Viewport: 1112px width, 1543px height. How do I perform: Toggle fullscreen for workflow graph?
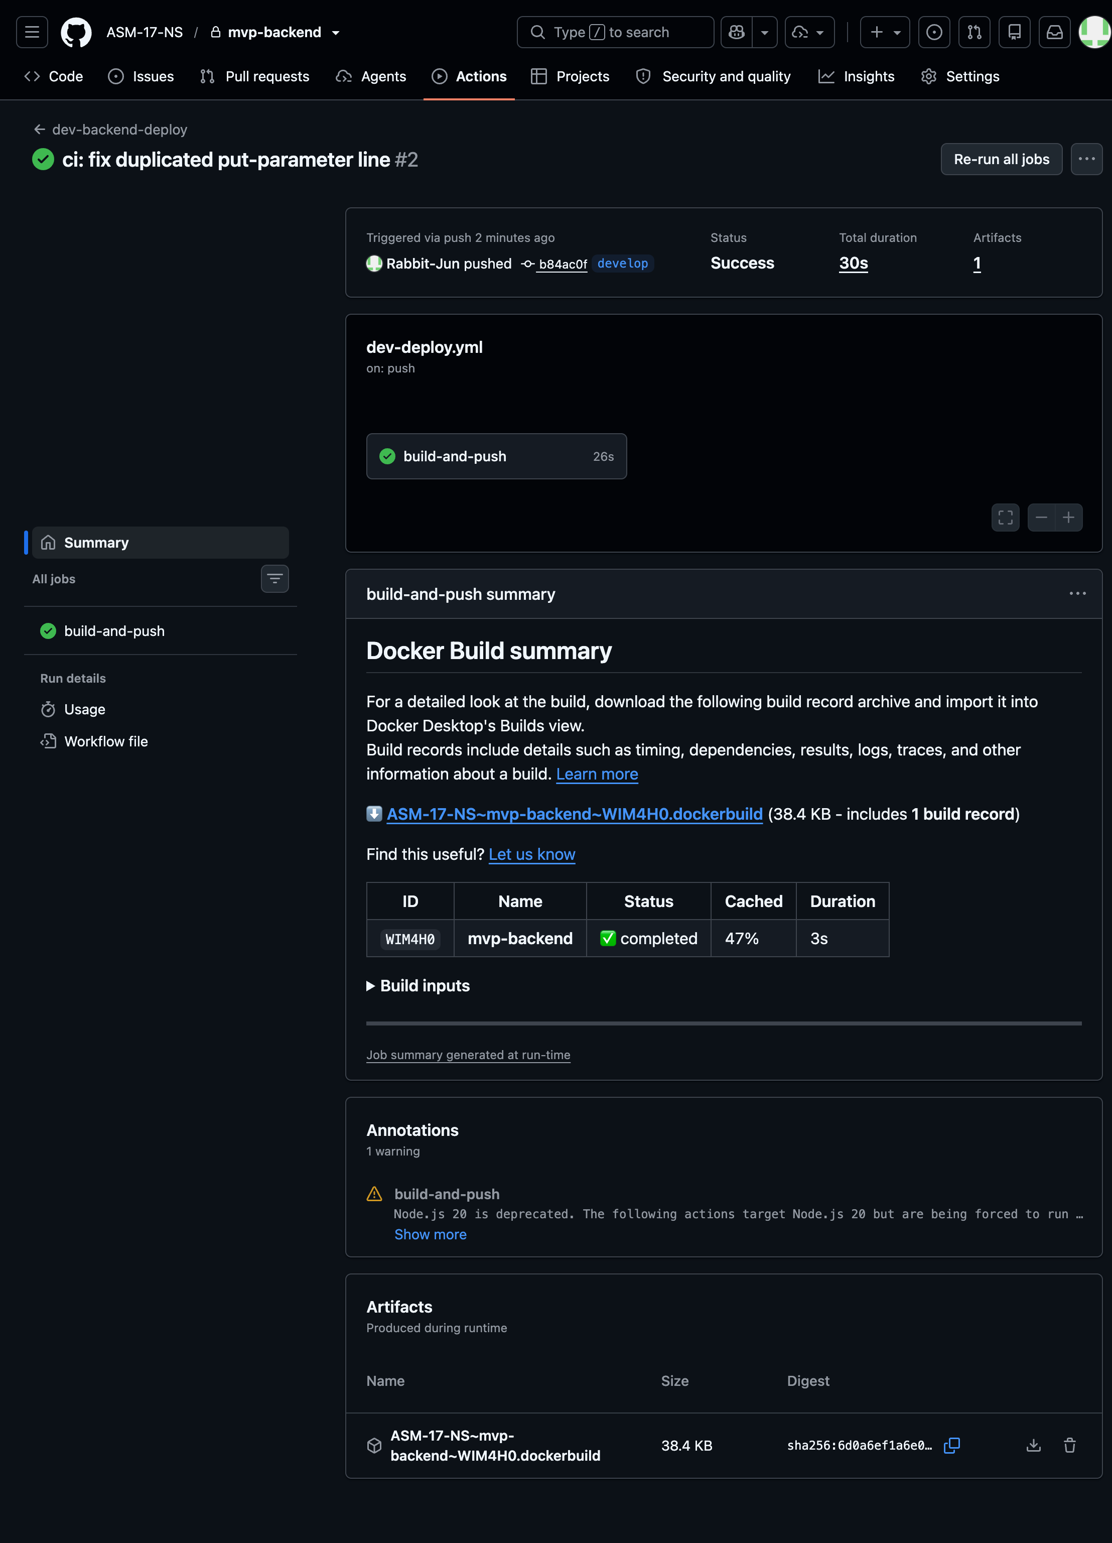1005,518
